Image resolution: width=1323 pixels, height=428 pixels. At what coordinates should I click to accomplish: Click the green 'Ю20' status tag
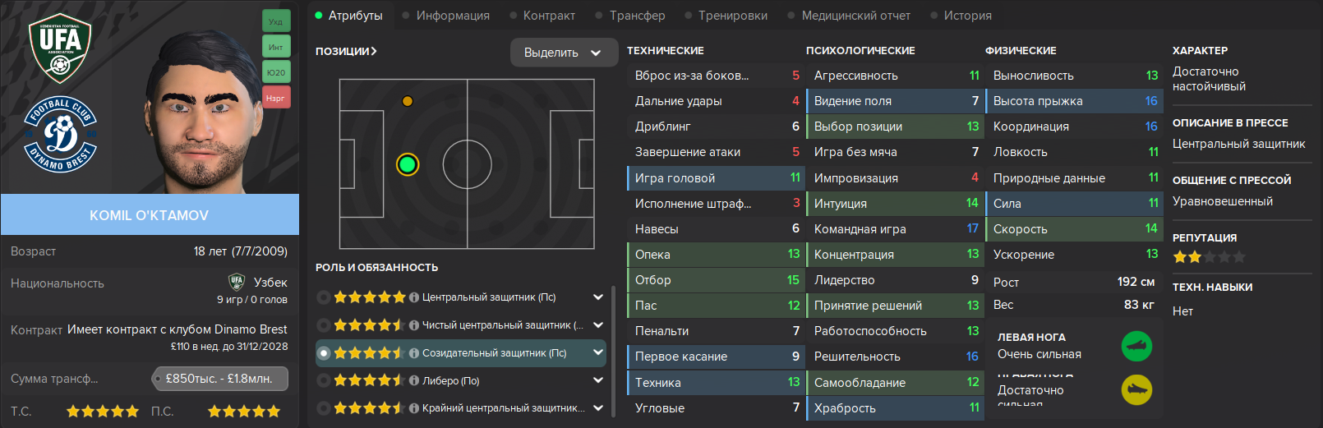tap(276, 72)
